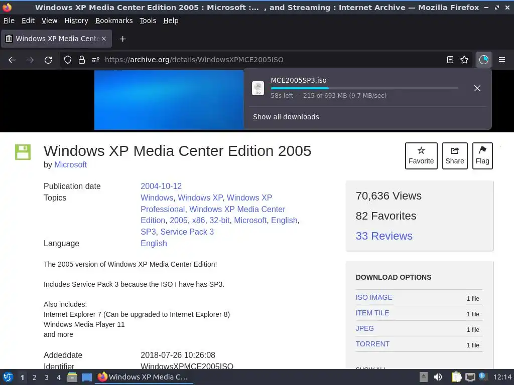Screen dimensions: 514x385
Task: Click the English language link
Action: [x=154, y=244]
